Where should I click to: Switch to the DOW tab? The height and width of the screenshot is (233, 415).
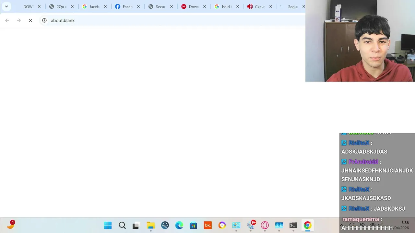point(29,6)
